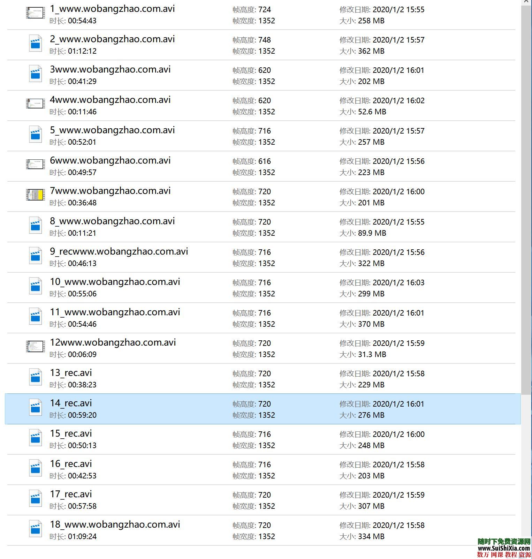Click the clapperboard icon of 17_rec.avi
Image resolution: width=532 pixels, height=559 pixels.
(x=36, y=499)
